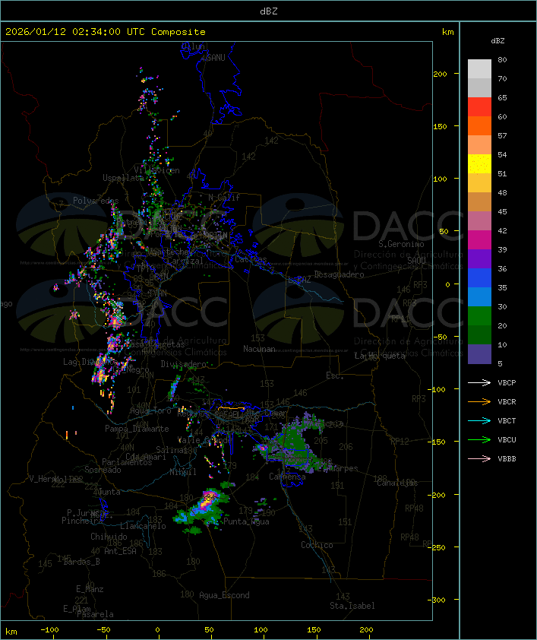Click the Polvaredas map label
This screenshot has height=640, width=537.
click(x=96, y=201)
